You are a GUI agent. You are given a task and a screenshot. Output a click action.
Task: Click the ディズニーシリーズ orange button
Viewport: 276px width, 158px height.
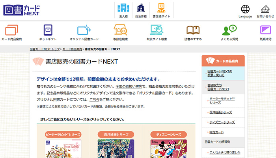click(x=169, y=134)
